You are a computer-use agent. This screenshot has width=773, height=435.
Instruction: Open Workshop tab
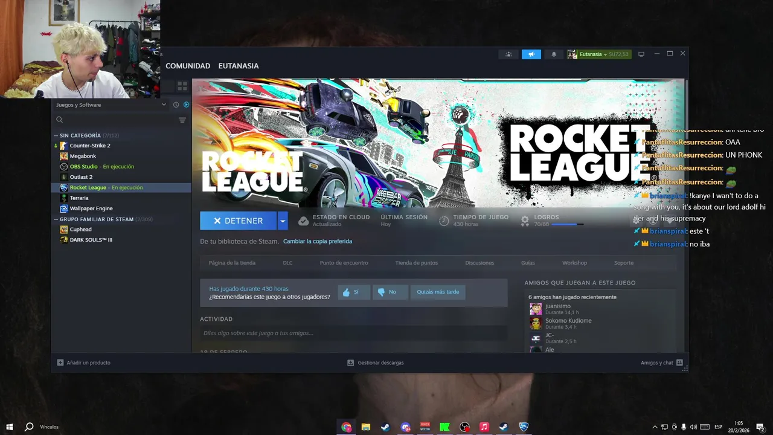574,263
